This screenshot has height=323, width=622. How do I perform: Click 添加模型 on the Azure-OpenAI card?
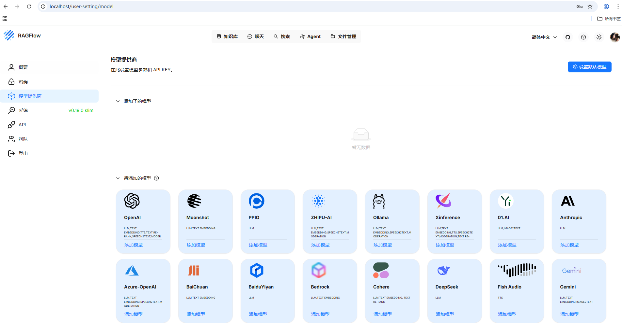point(133,314)
